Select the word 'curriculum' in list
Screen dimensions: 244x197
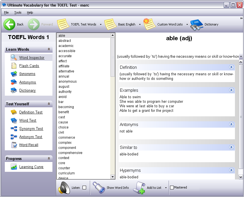67,173
